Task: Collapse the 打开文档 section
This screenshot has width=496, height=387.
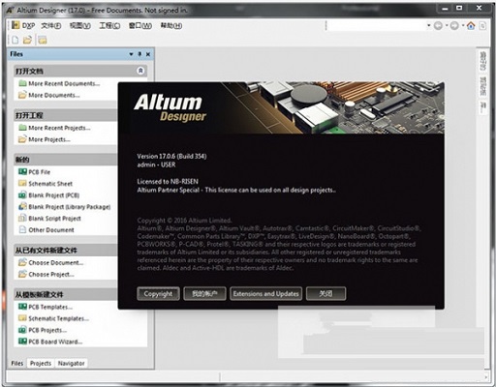Action: (140, 71)
